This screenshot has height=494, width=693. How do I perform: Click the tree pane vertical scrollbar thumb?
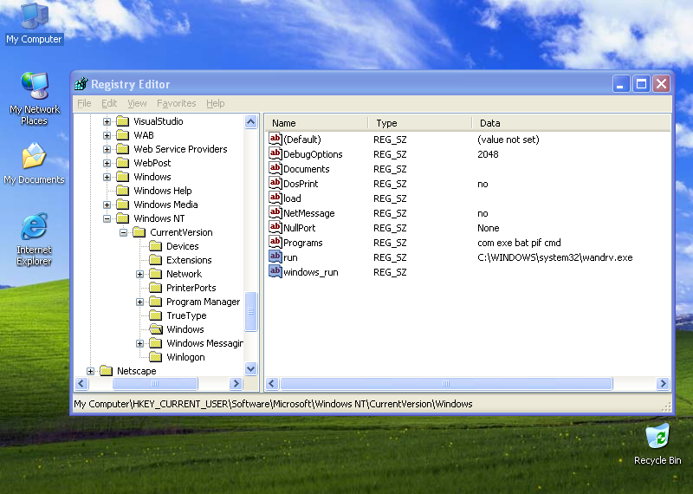[x=251, y=311]
